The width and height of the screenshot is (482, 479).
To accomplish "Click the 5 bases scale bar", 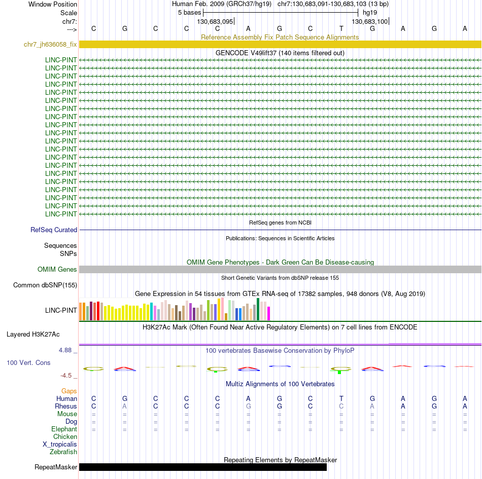I will tap(281, 13).
